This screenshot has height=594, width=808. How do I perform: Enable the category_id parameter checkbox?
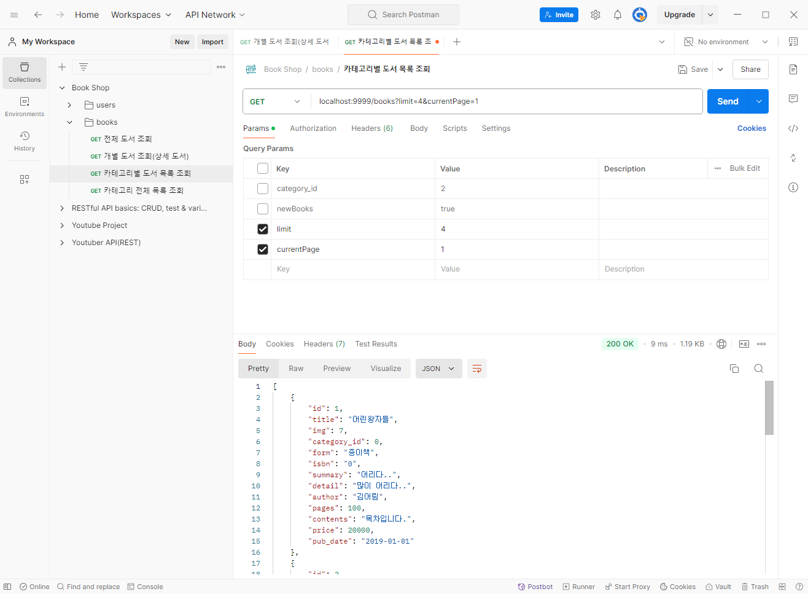[263, 189]
